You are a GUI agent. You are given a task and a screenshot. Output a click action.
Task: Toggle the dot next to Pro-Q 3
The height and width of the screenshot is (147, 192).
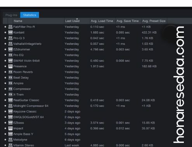tap(5, 38)
